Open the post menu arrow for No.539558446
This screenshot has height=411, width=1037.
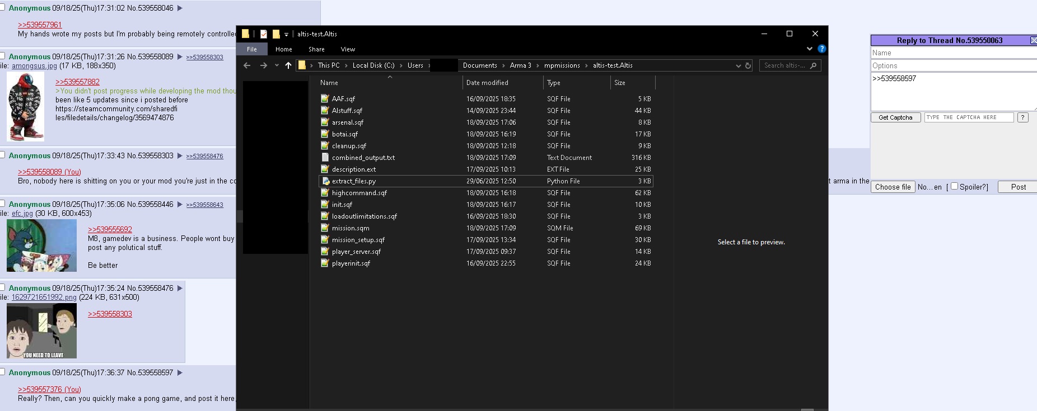pos(180,204)
